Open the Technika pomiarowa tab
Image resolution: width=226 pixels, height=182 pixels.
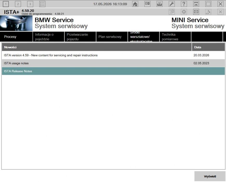[175, 37]
